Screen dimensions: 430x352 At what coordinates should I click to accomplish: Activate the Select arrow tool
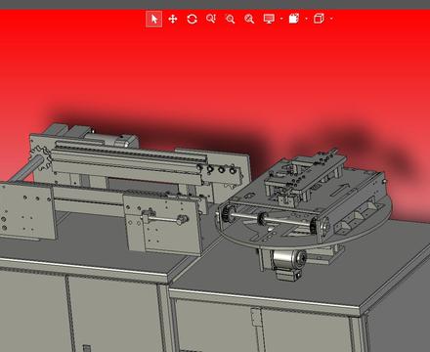click(x=154, y=19)
